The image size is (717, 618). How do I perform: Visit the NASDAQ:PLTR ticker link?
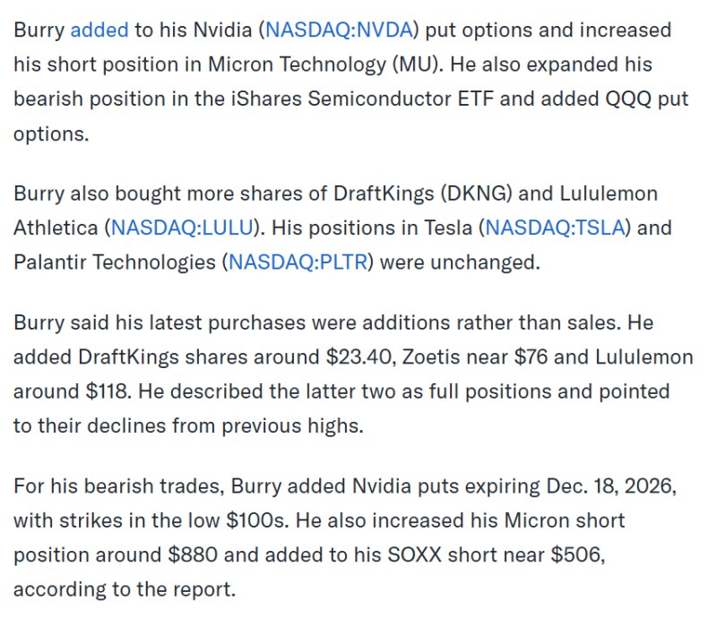click(x=298, y=262)
